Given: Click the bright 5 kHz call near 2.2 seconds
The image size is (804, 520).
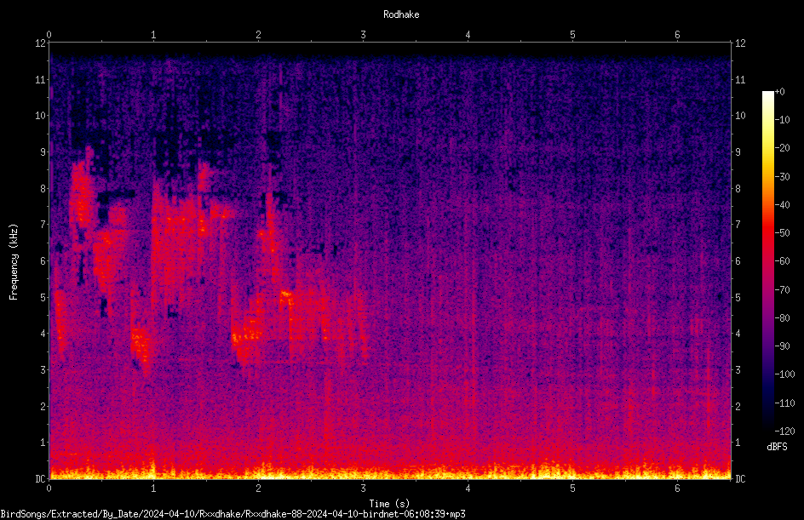Looking at the screenshot, I should pyautogui.click(x=285, y=294).
